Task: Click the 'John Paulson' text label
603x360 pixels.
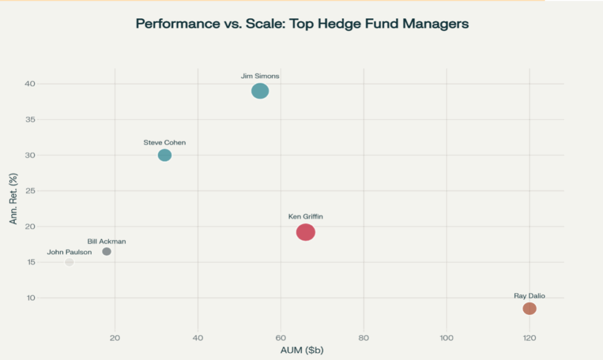Action: tap(69, 252)
